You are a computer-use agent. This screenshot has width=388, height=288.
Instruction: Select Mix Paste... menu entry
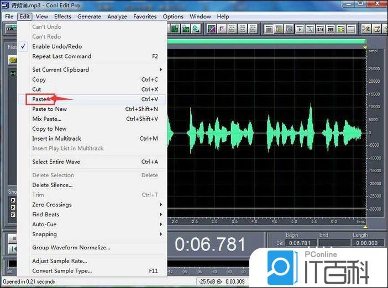click(47, 119)
